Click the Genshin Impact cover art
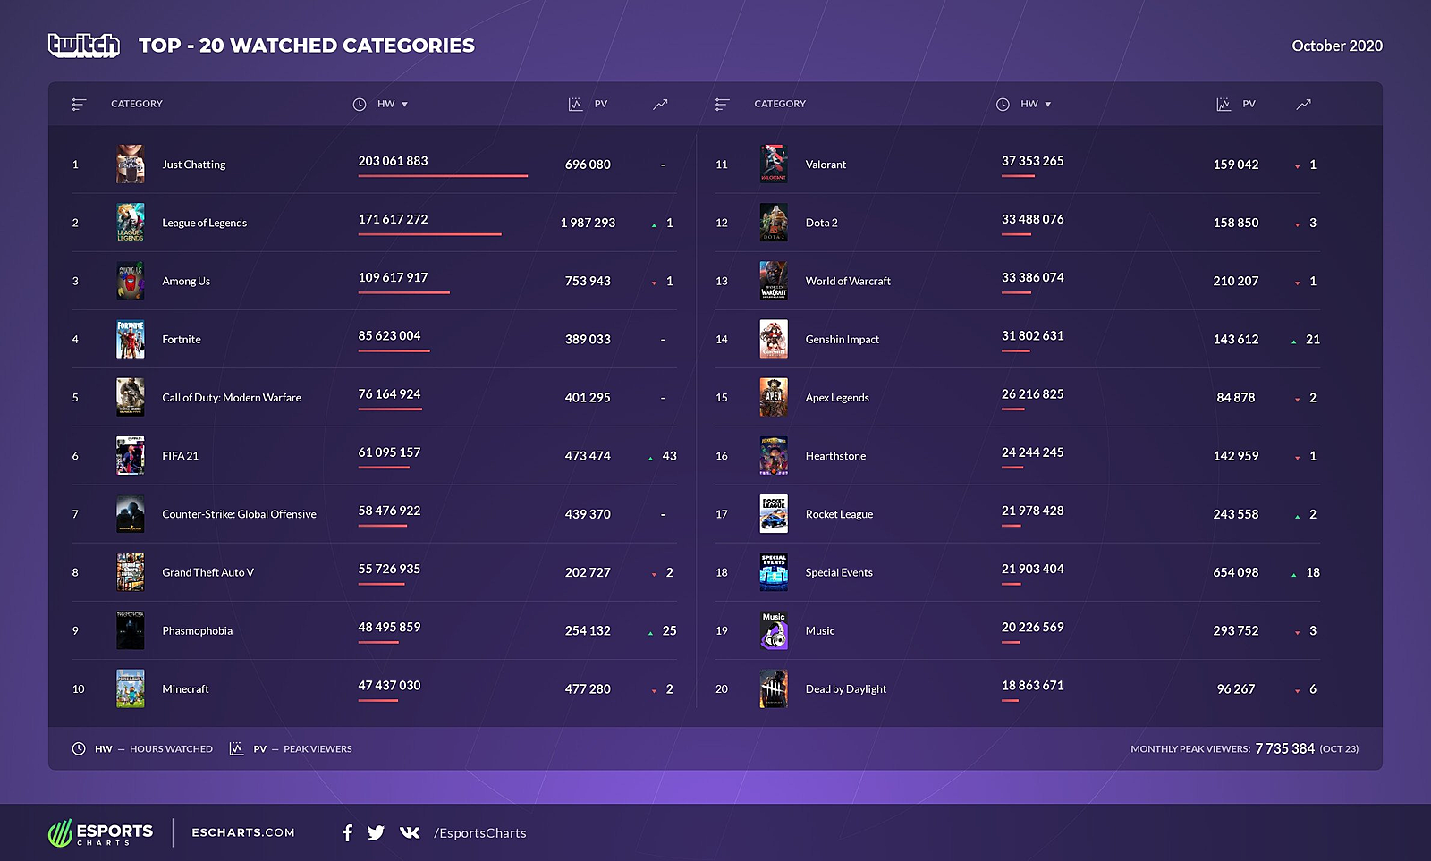The height and width of the screenshot is (861, 1431). tap(774, 339)
